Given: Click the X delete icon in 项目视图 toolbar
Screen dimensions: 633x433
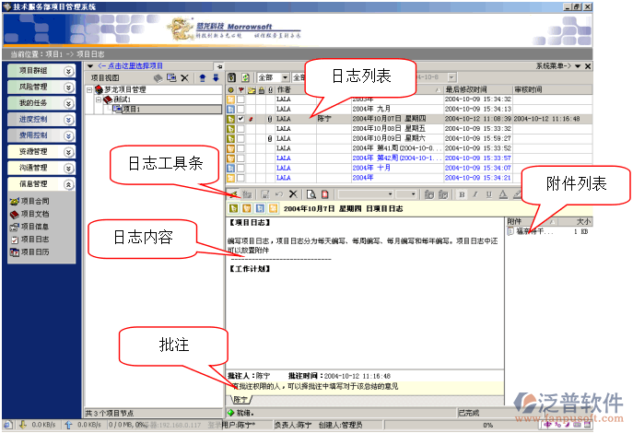Looking at the screenshot, I should point(184,78).
